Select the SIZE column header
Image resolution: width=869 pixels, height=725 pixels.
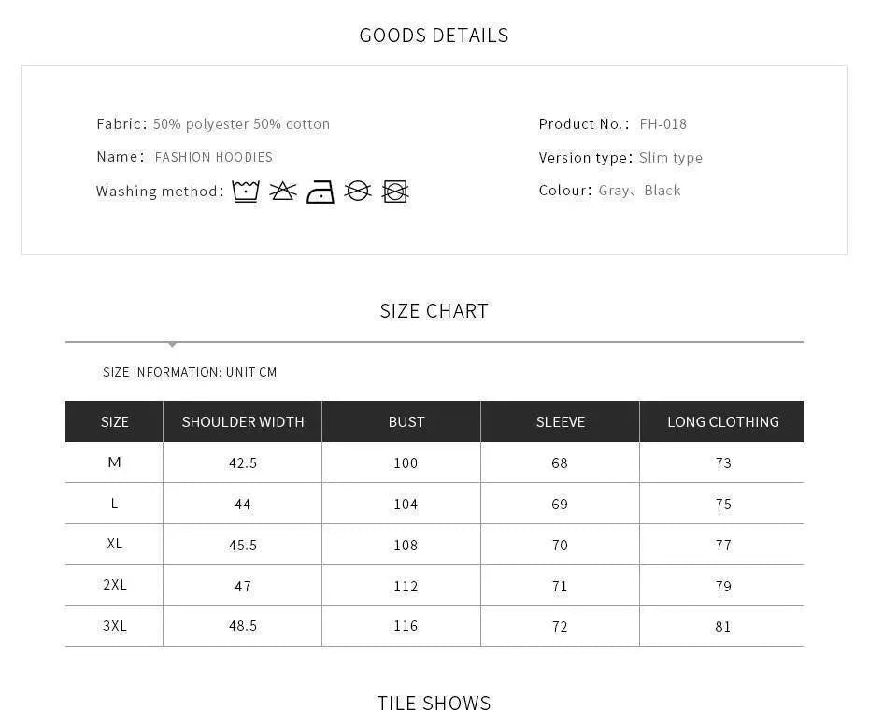pos(115,422)
